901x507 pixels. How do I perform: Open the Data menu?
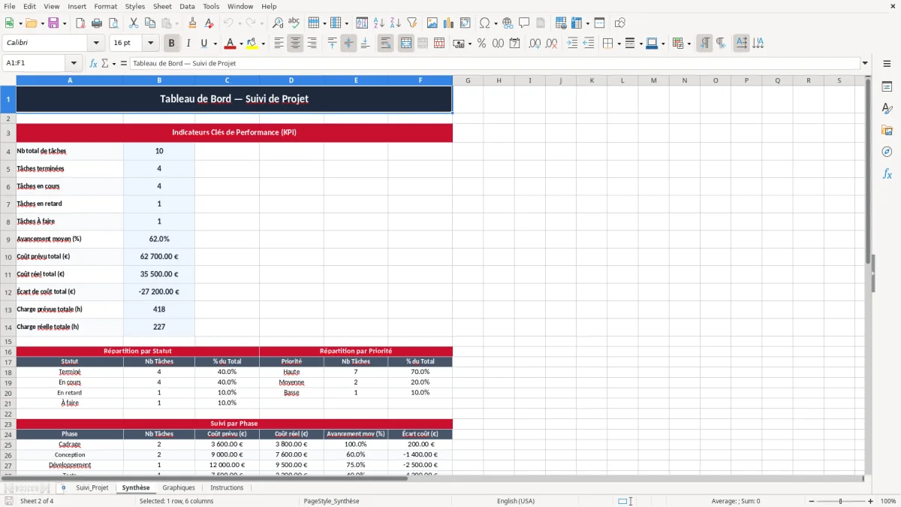187,6
